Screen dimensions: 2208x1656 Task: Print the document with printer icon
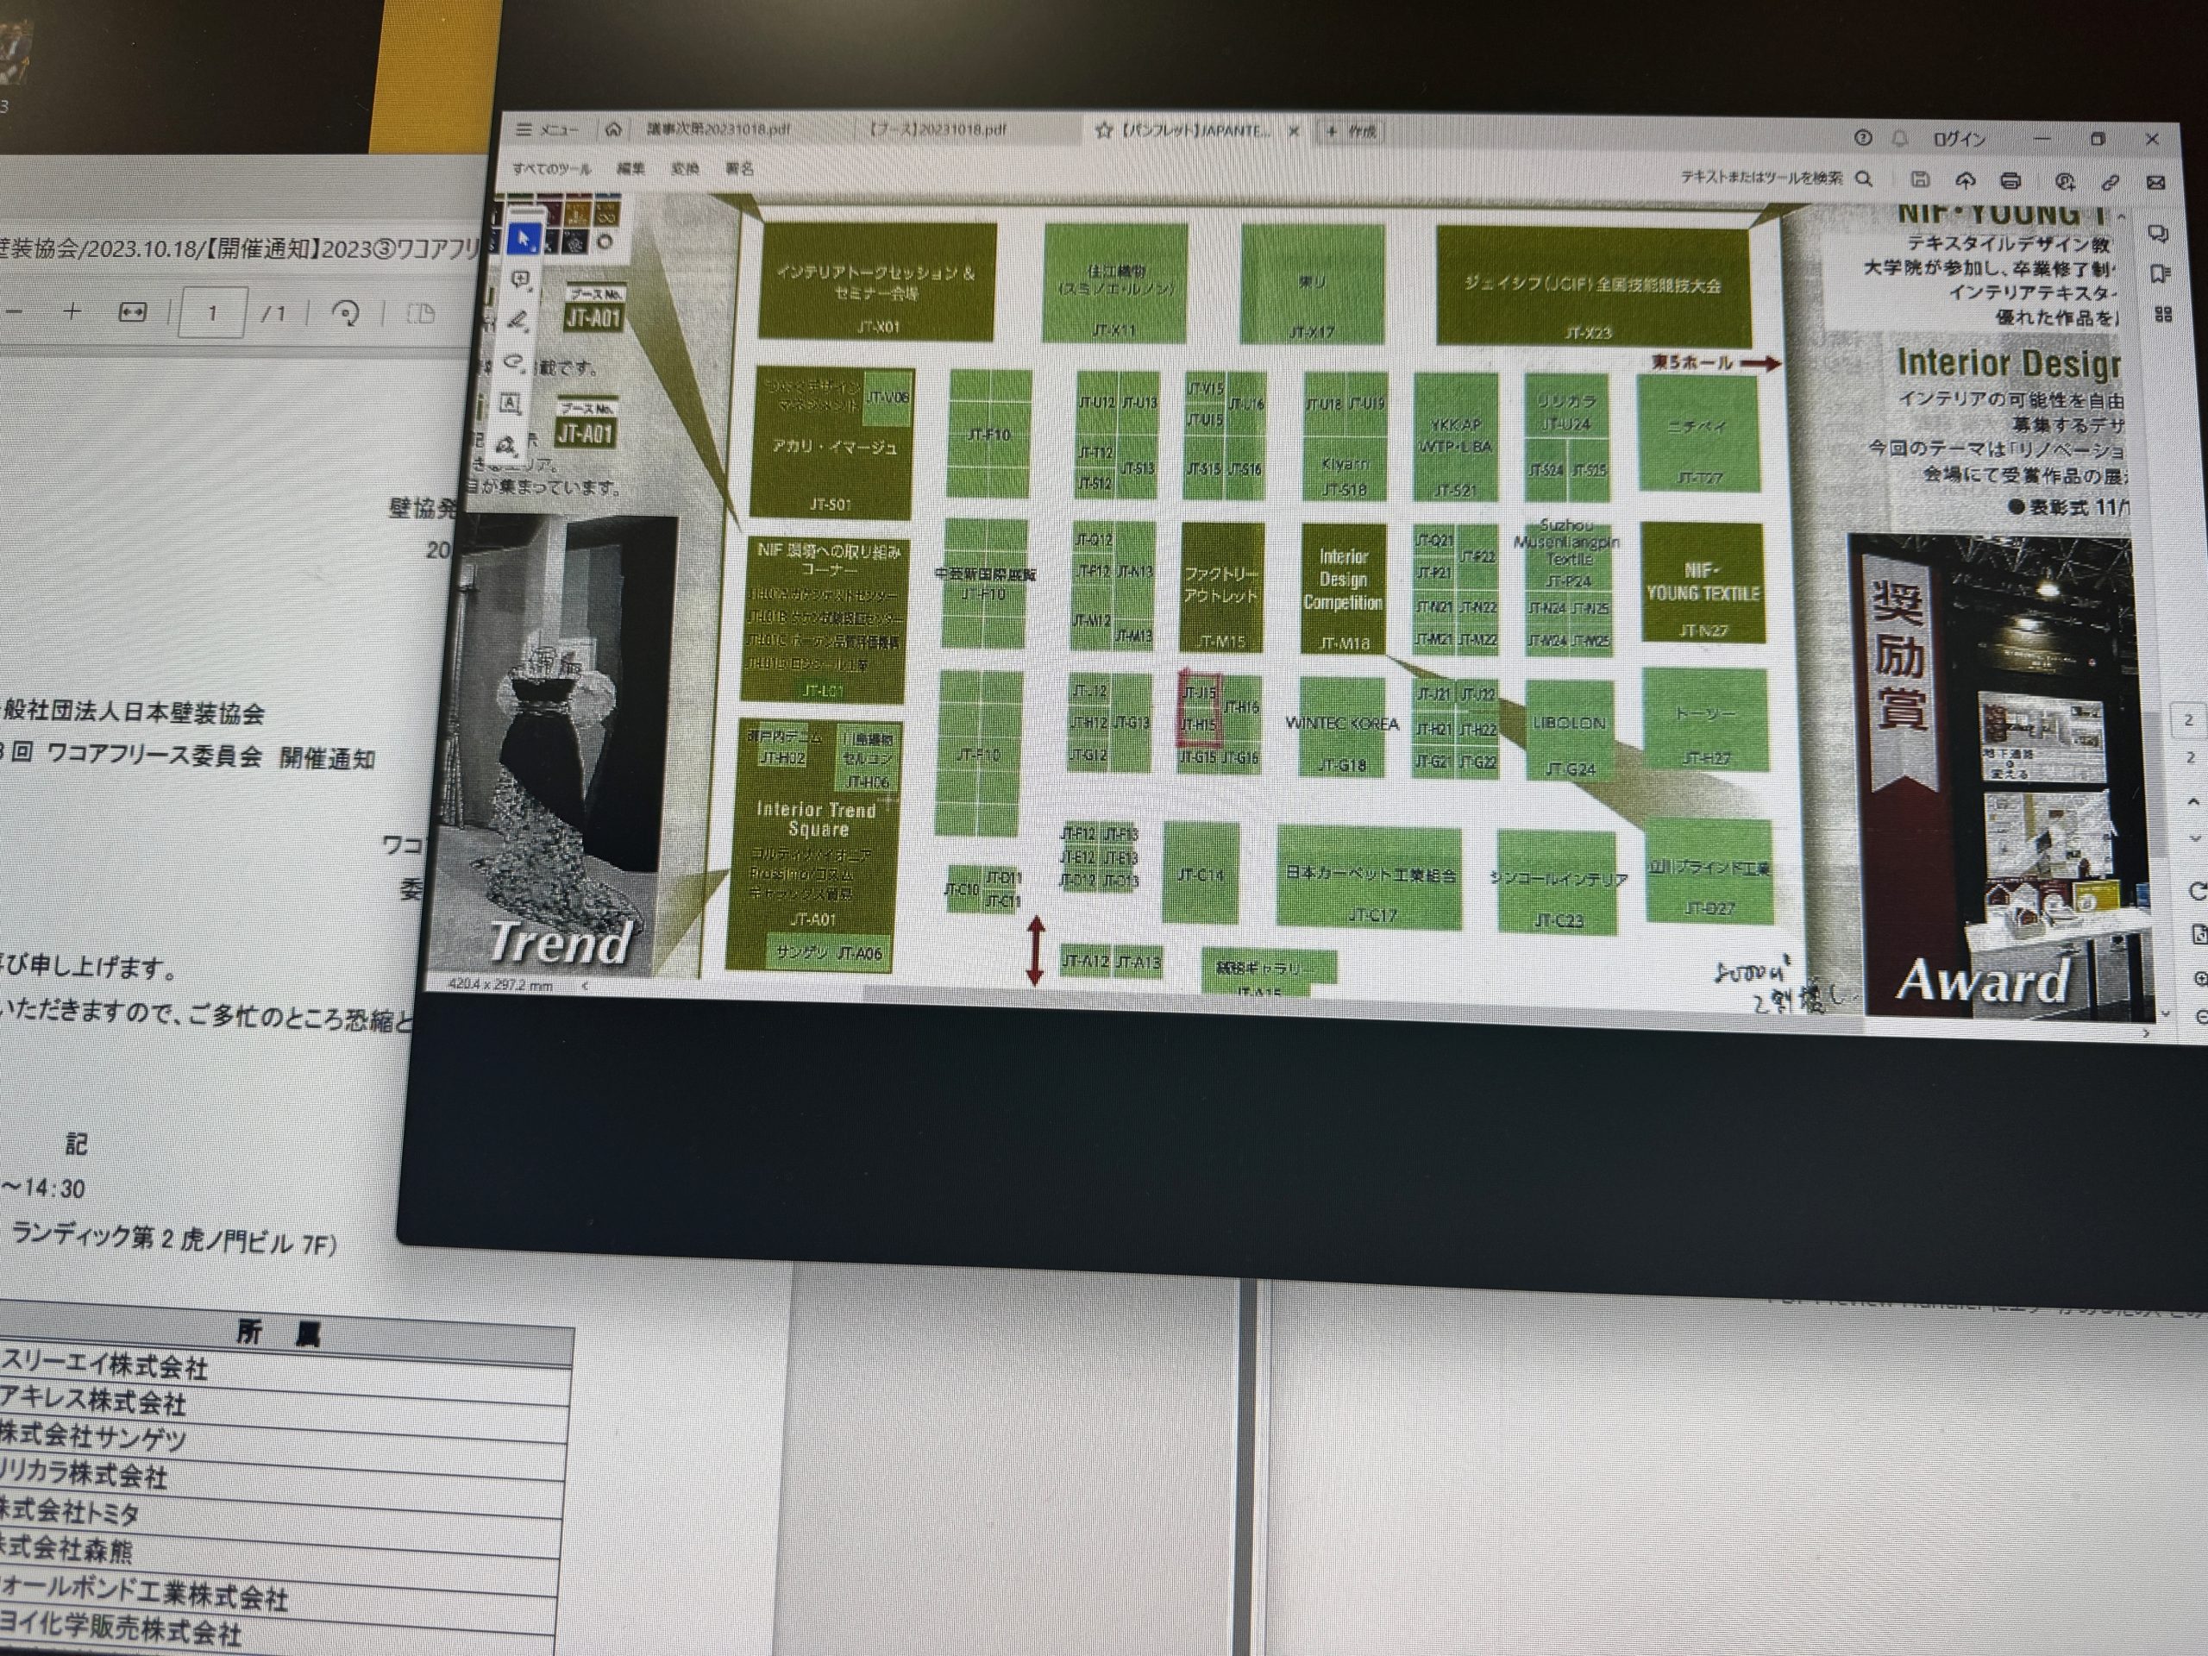point(2010,182)
